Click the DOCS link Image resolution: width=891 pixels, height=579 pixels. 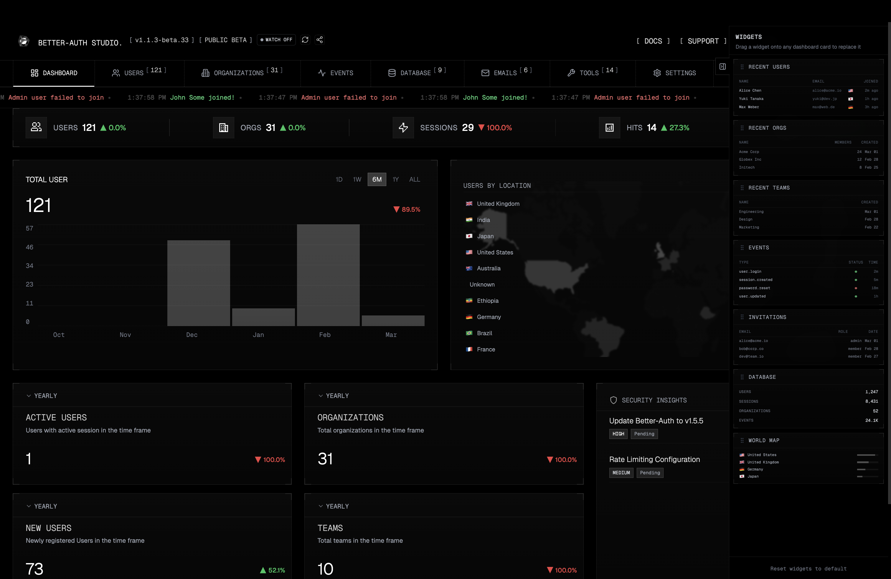653,41
